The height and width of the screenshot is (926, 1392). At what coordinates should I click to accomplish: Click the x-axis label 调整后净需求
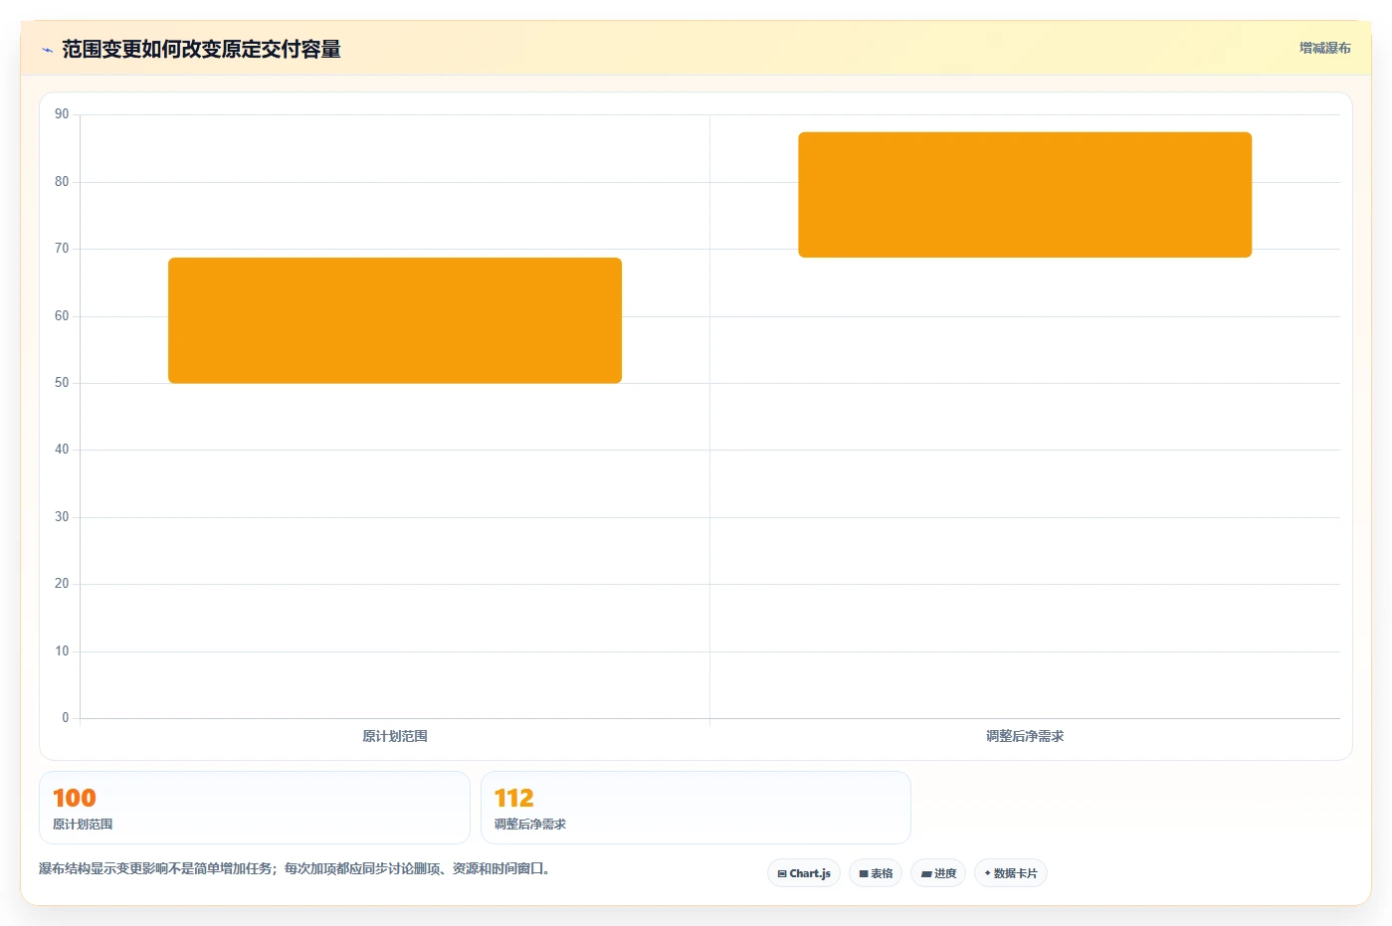1025,736
